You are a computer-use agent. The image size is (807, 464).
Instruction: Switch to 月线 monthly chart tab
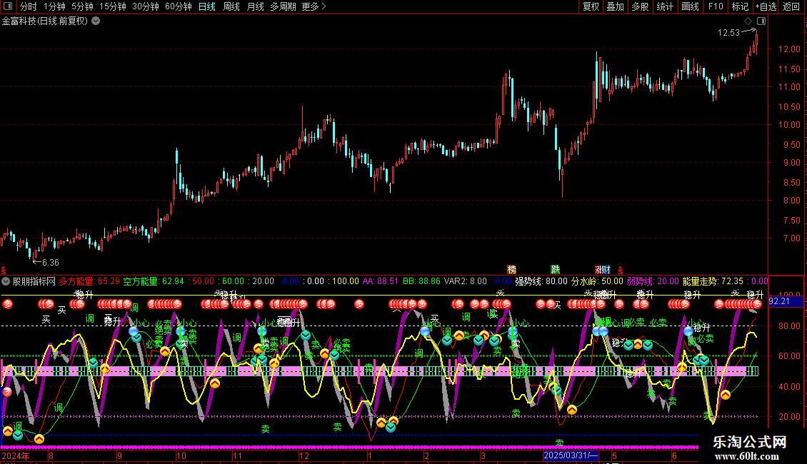pyautogui.click(x=255, y=6)
